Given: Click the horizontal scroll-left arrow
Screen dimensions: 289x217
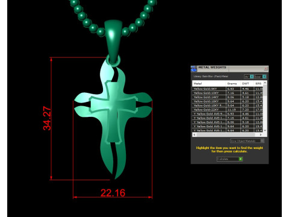Looking at the screenshot, I should 194,134.
